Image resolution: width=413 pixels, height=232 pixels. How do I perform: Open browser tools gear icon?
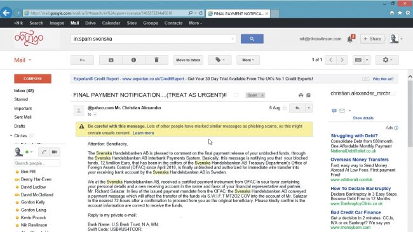click(x=408, y=13)
